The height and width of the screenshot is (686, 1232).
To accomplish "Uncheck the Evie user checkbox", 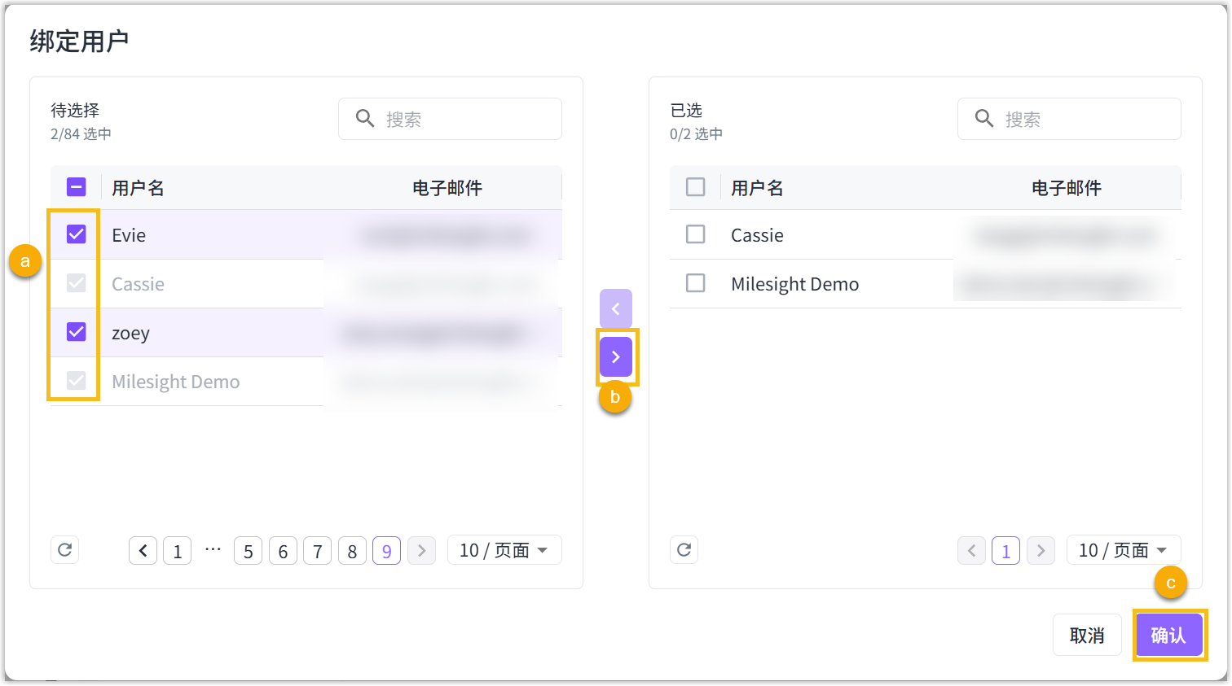I will coord(77,234).
